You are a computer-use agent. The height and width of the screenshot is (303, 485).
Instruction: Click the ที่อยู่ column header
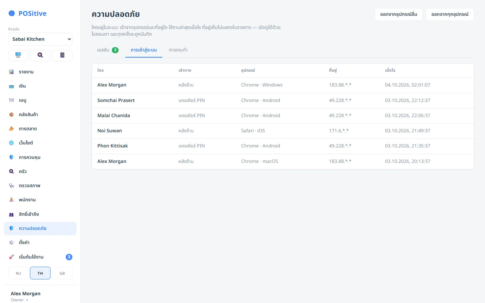pos(333,70)
